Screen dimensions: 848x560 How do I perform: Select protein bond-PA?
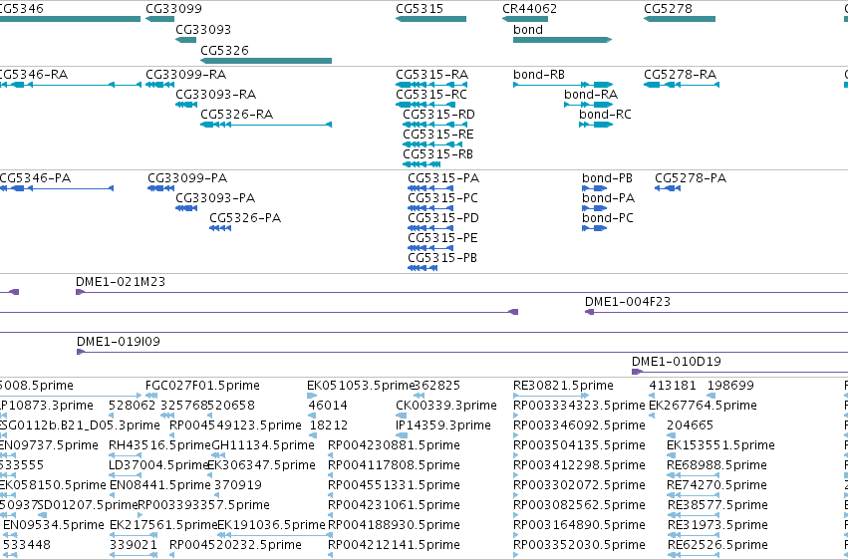[x=609, y=198]
